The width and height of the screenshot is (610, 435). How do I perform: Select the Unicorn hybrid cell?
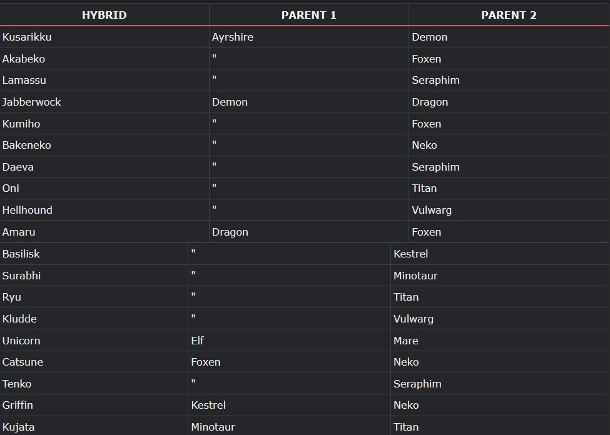pyautogui.click(x=21, y=341)
